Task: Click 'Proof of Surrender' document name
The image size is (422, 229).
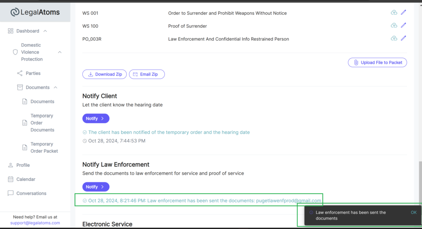Action: (188, 26)
